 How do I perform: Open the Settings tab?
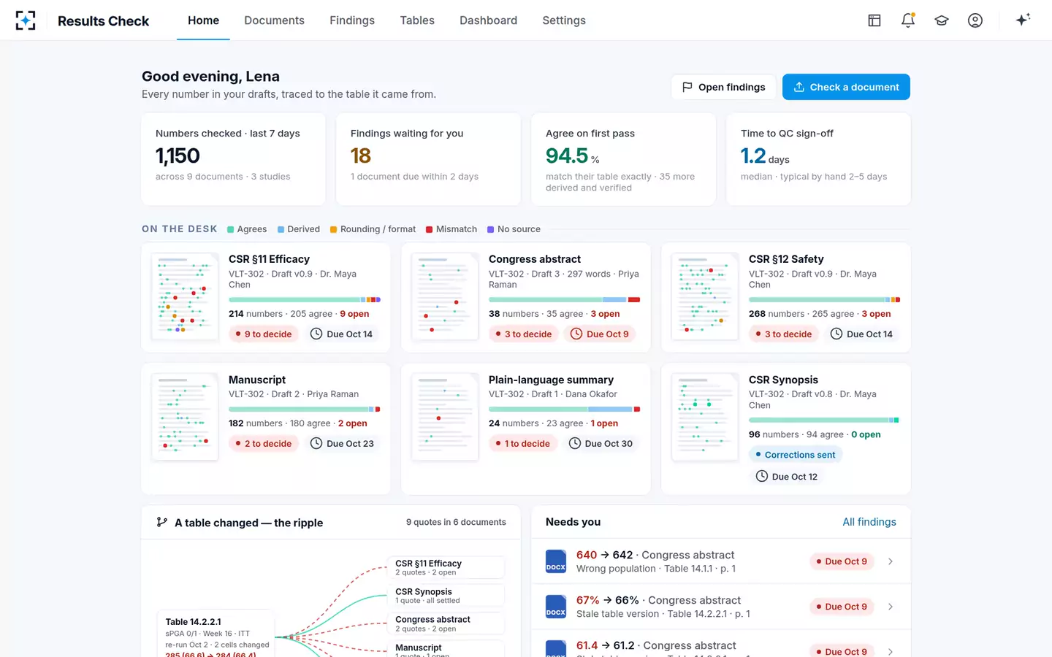(564, 20)
